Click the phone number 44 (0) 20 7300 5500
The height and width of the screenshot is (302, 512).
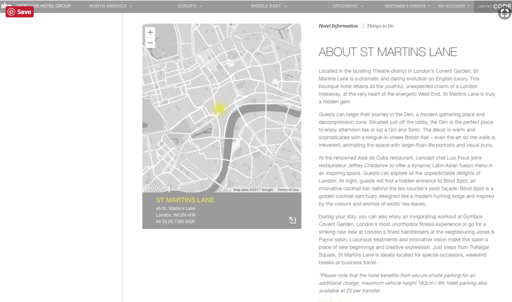point(175,221)
